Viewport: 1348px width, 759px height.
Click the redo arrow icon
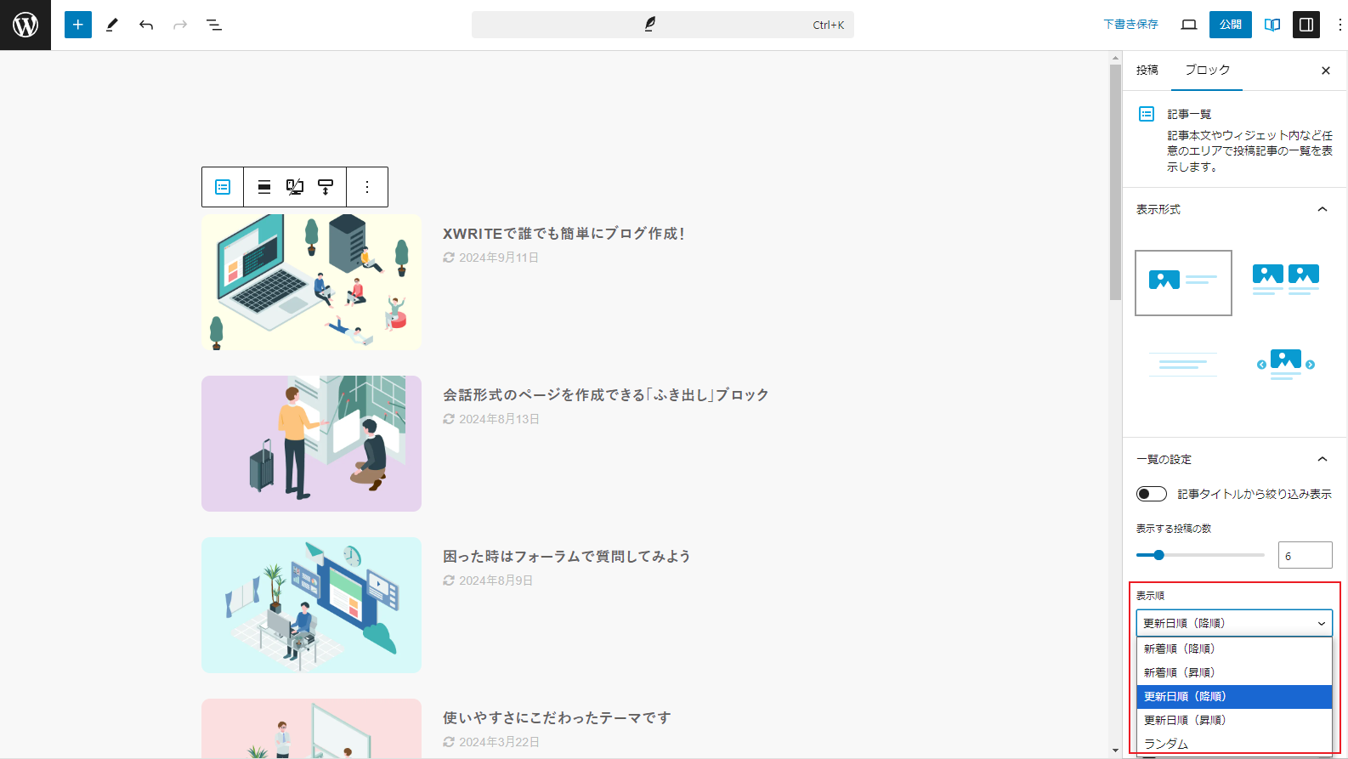point(180,25)
